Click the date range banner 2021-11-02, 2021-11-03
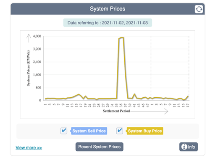Viewport: 210px width, 160px height. [x=108, y=23]
